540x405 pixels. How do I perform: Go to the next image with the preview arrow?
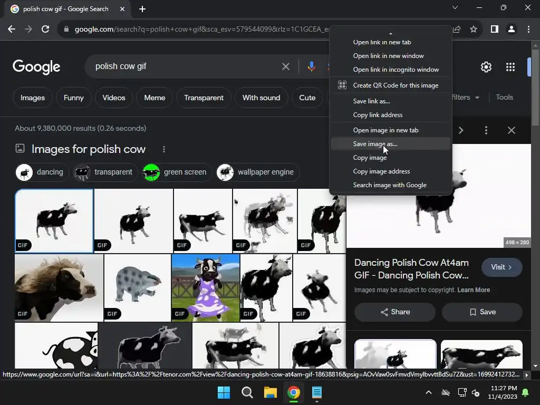click(x=461, y=130)
